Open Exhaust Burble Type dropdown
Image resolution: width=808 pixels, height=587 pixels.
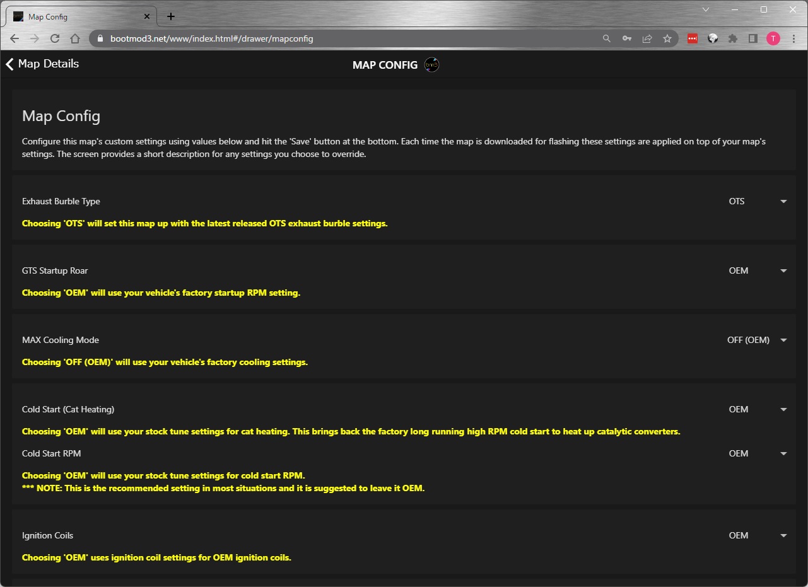click(757, 201)
